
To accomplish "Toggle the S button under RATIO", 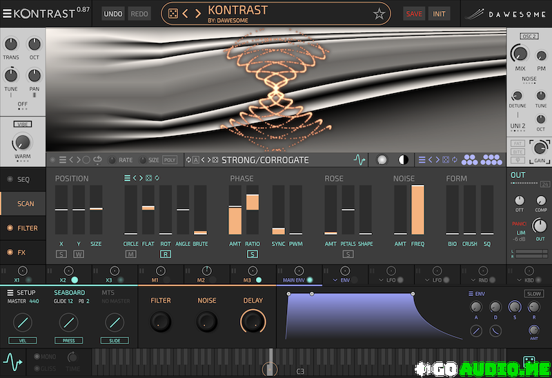I will coord(253,255).
